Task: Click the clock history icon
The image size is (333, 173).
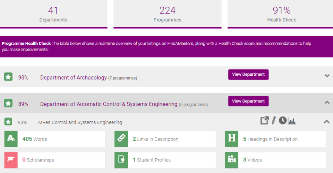Action: (283, 121)
